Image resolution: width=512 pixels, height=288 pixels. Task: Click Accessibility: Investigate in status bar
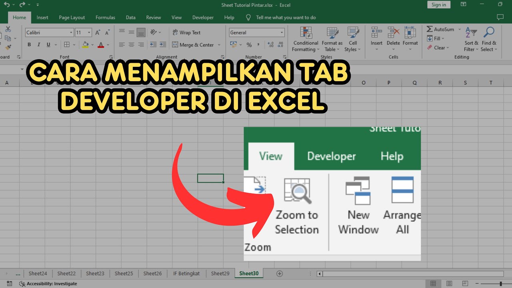[48, 284]
